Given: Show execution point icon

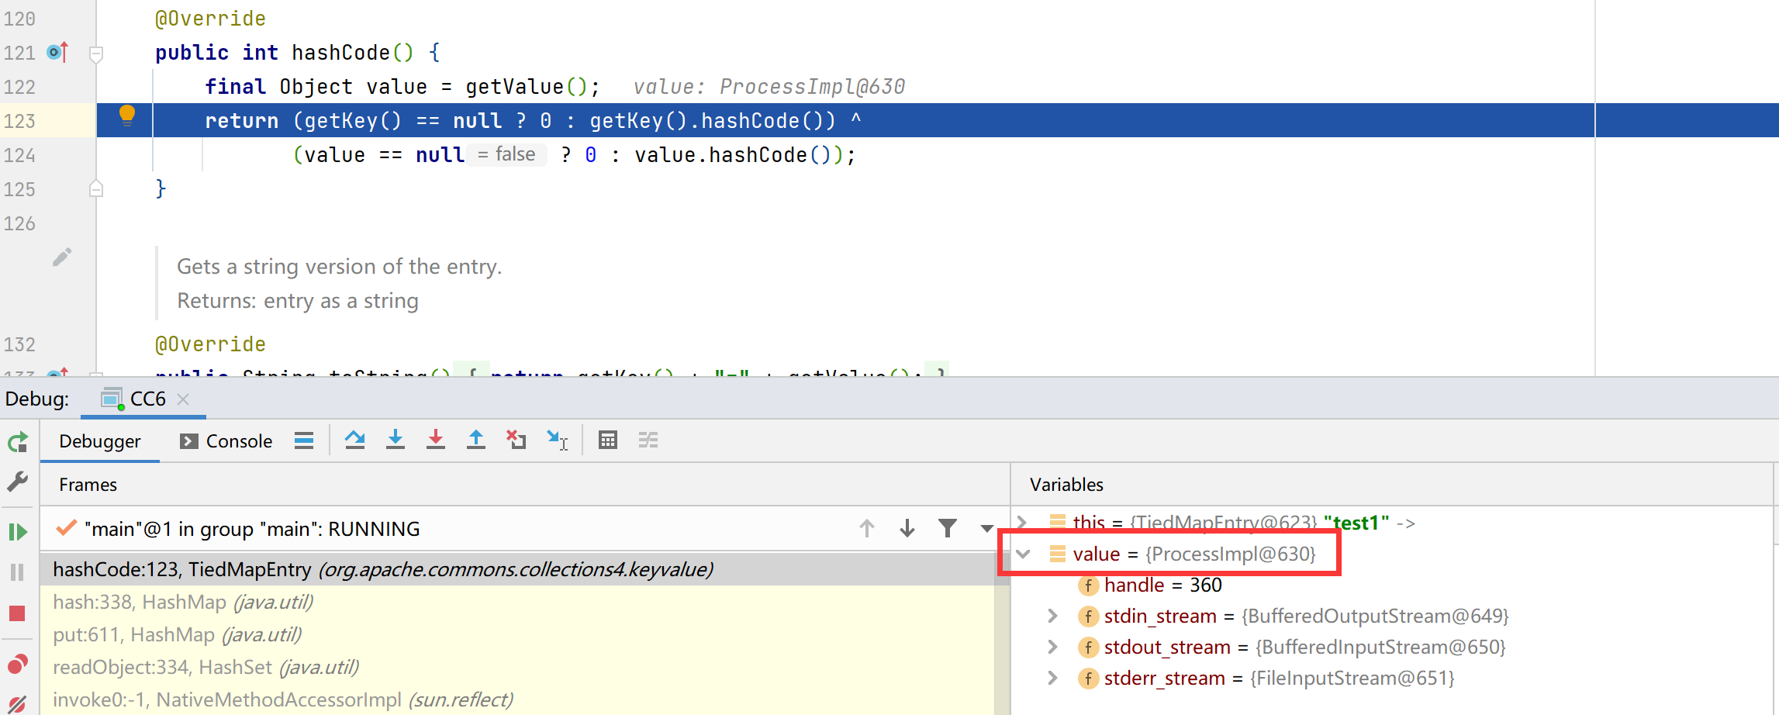Looking at the screenshot, I should tap(304, 440).
